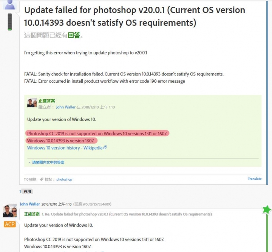Jump to the 回答 answered link
Viewport: 272px width, 252px height.
coord(74,35)
